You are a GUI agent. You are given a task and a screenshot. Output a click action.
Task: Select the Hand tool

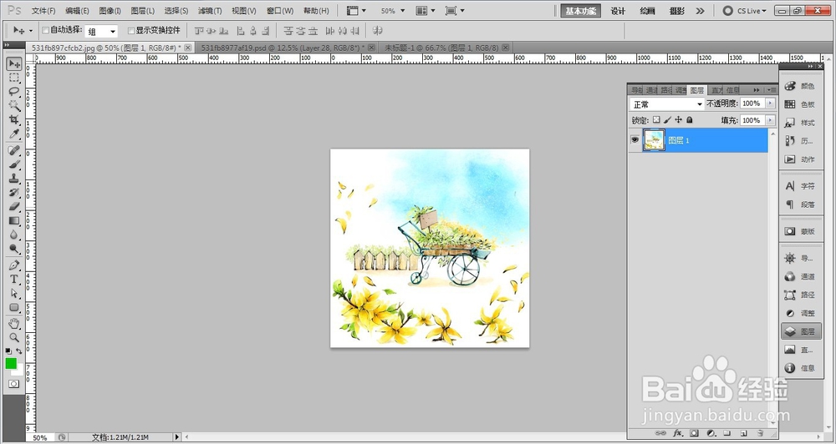click(x=14, y=324)
